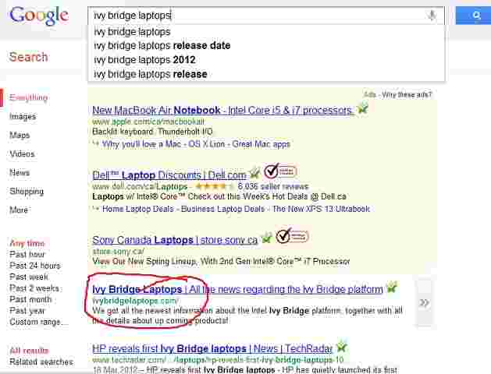
Task: Open HP reveals first Ivy Bridge laptops result
Action: [212, 348]
